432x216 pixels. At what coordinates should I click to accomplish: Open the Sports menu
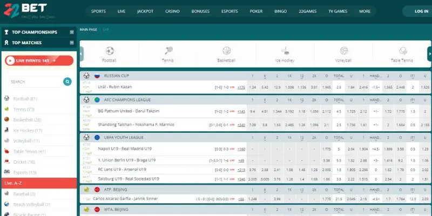(98, 11)
